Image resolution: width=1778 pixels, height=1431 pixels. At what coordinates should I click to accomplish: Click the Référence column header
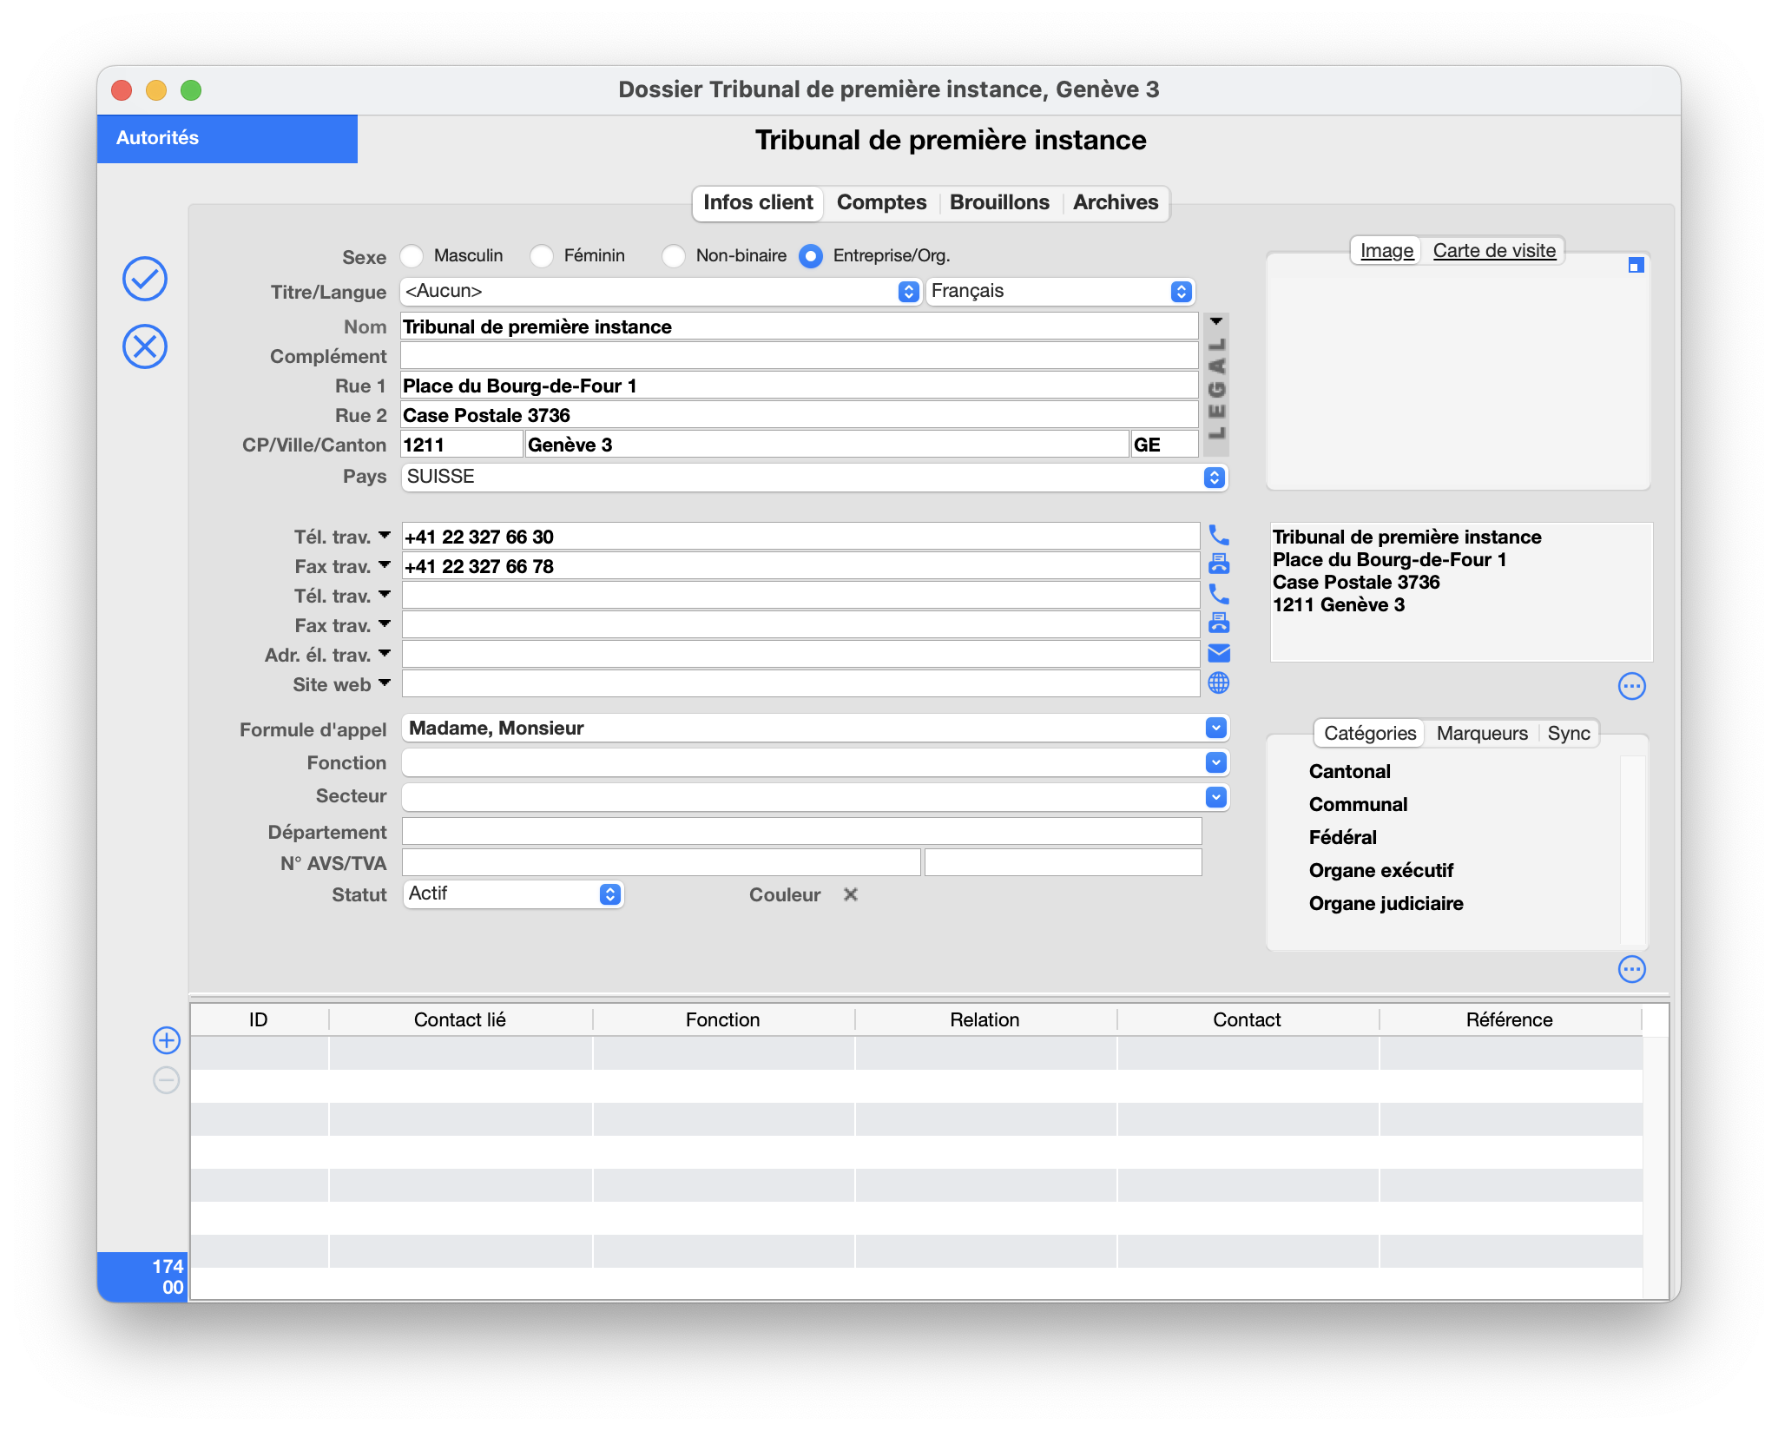[x=1510, y=1019]
